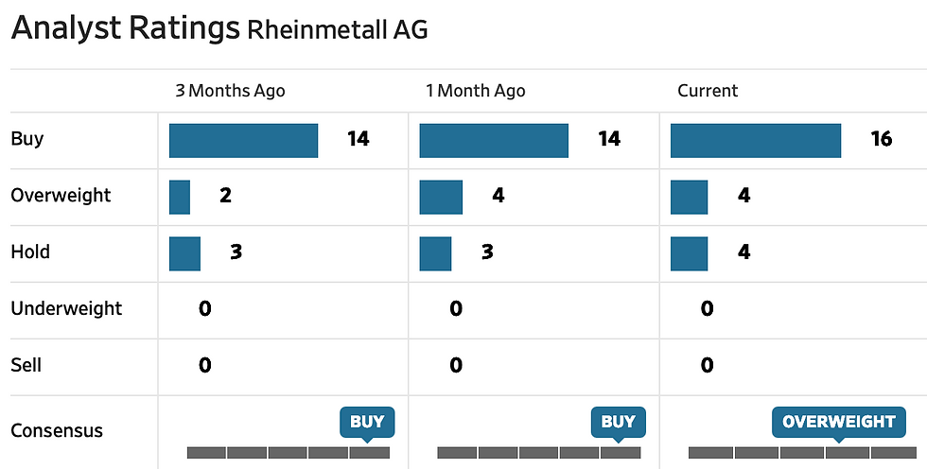927x469 pixels.
Task: Click the 3 Months Ago BUY consensus badge
Action: [x=367, y=422]
